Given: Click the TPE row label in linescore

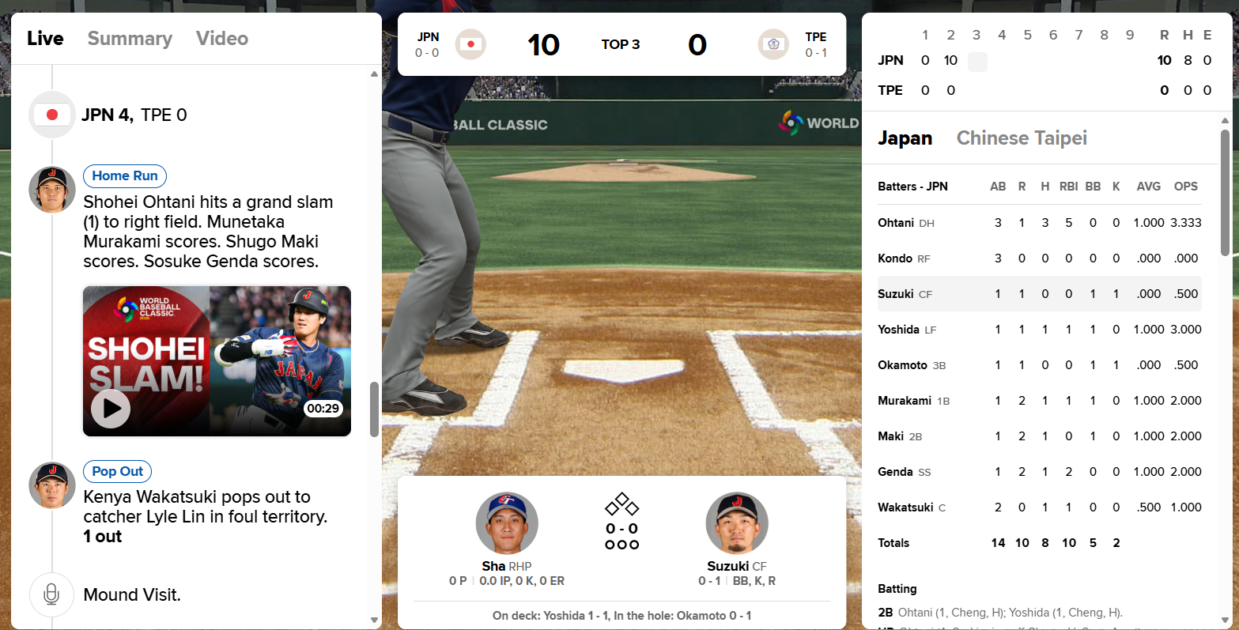Looking at the screenshot, I should pos(890,90).
